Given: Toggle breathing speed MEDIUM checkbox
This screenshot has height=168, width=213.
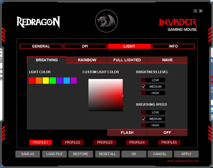Looking at the screenshot, I should [x=143, y=119].
